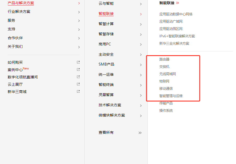
Task: Select 主动安全 submenu item
Action: (x=106, y=54)
